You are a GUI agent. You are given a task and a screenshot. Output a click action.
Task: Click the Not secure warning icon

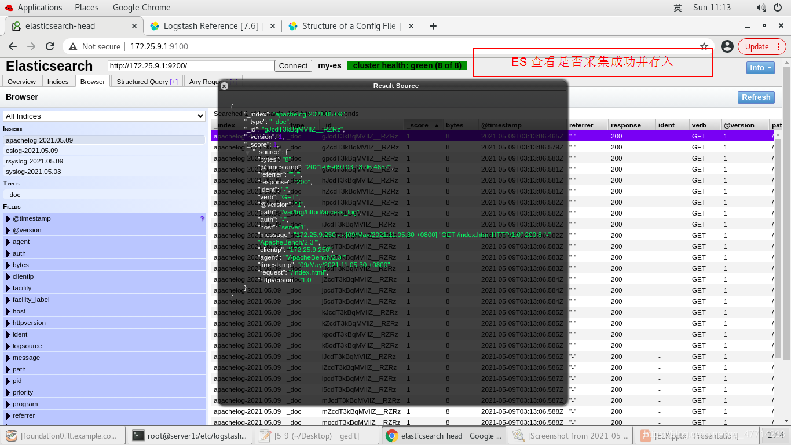(73, 46)
